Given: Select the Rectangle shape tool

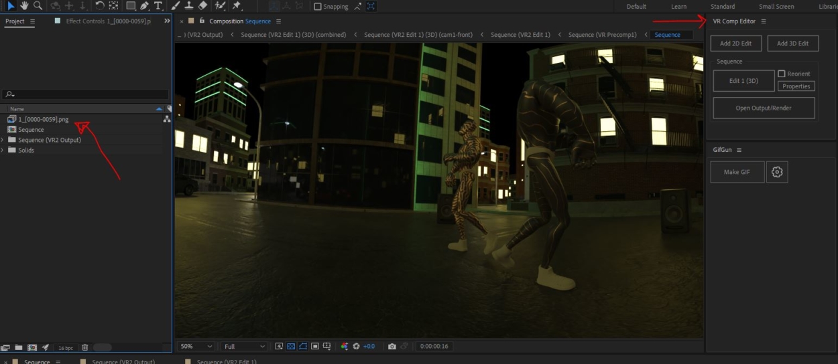Looking at the screenshot, I should (x=131, y=5).
